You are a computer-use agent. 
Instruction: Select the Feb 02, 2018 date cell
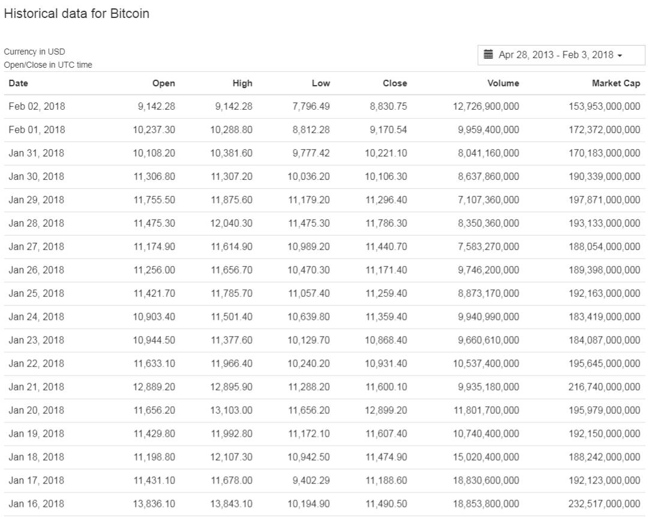coord(37,107)
